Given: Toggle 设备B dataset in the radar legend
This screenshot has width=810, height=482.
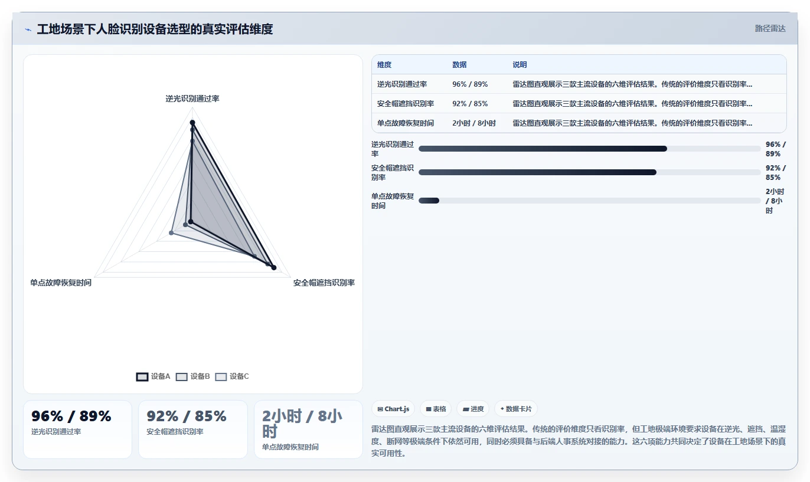Looking at the screenshot, I should pyautogui.click(x=192, y=376).
